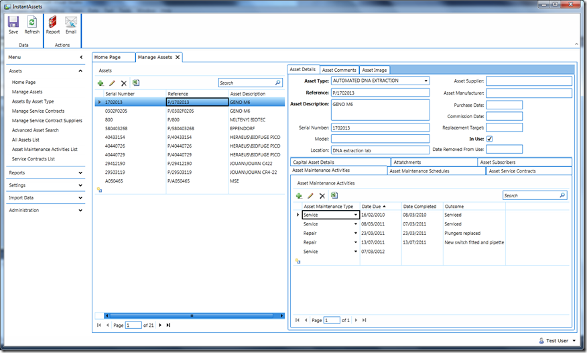Open the Asset Subscribers tab
The height and width of the screenshot is (353, 587).
tap(525, 162)
